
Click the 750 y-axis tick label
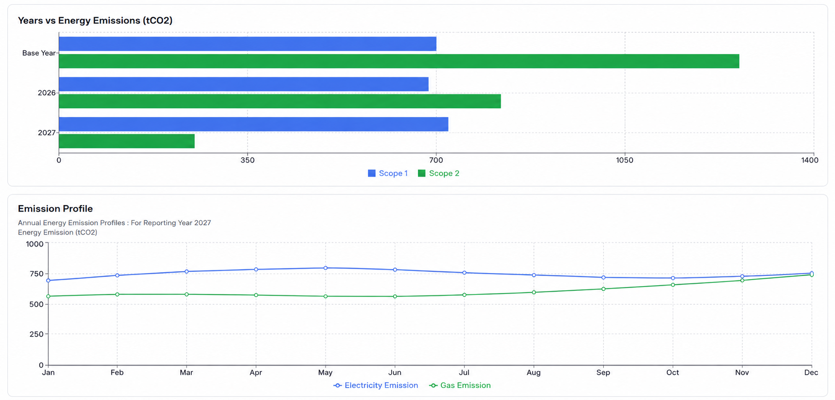(36, 274)
